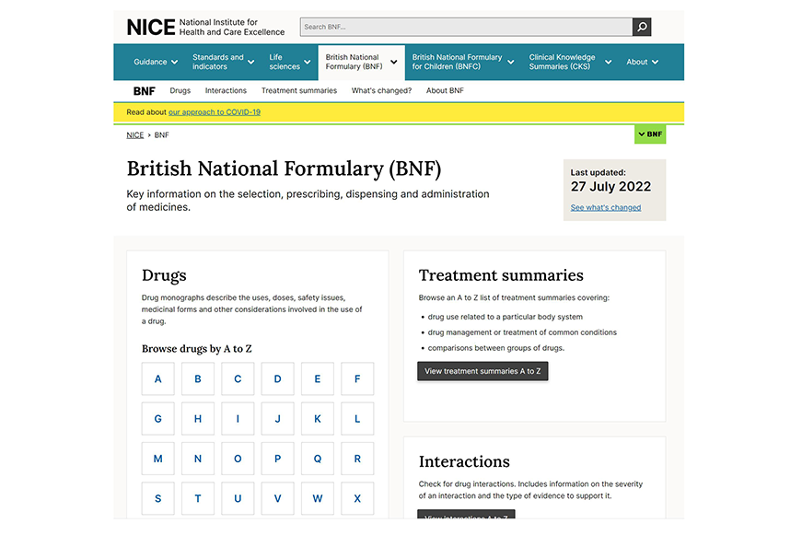The width and height of the screenshot is (802, 535).
Task: Click the bold BNF subnav heading
Action: [x=145, y=91]
